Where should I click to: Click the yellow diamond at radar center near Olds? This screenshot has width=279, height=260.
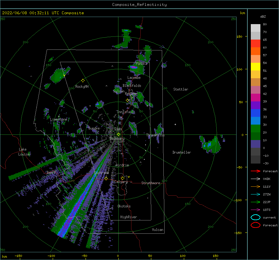118,134
